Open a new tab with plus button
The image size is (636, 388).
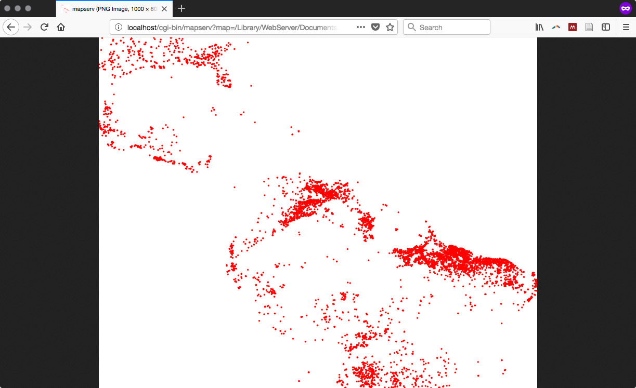pos(181,9)
